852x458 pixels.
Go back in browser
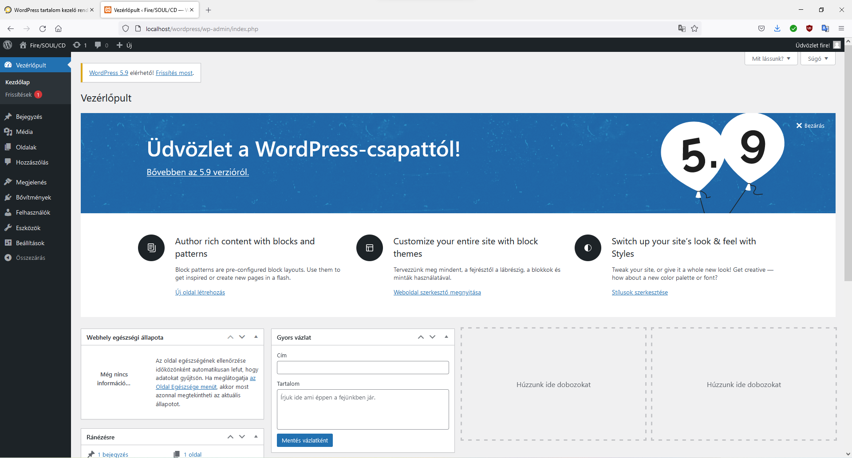tap(11, 28)
